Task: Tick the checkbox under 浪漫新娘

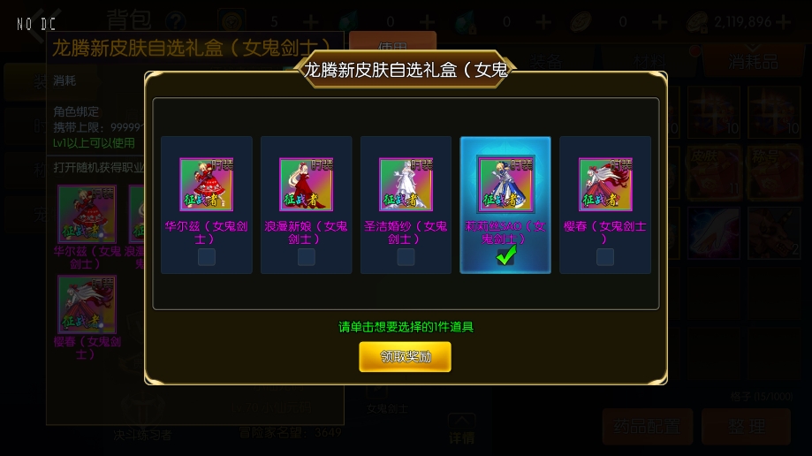Action: click(x=306, y=257)
